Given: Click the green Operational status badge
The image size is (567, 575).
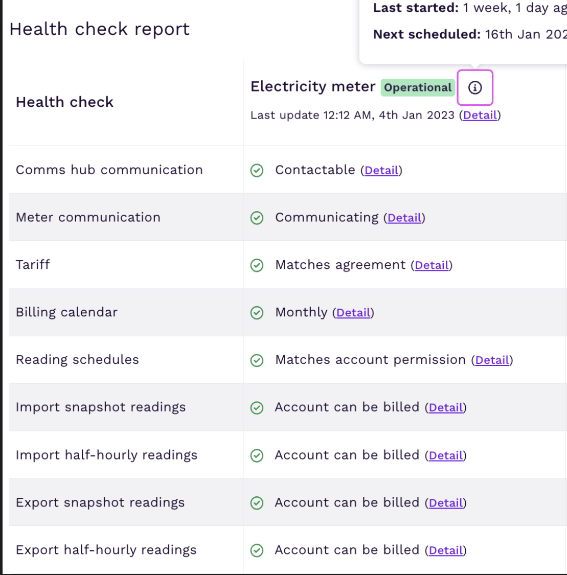Looking at the screenshot, I should point(418,88).
